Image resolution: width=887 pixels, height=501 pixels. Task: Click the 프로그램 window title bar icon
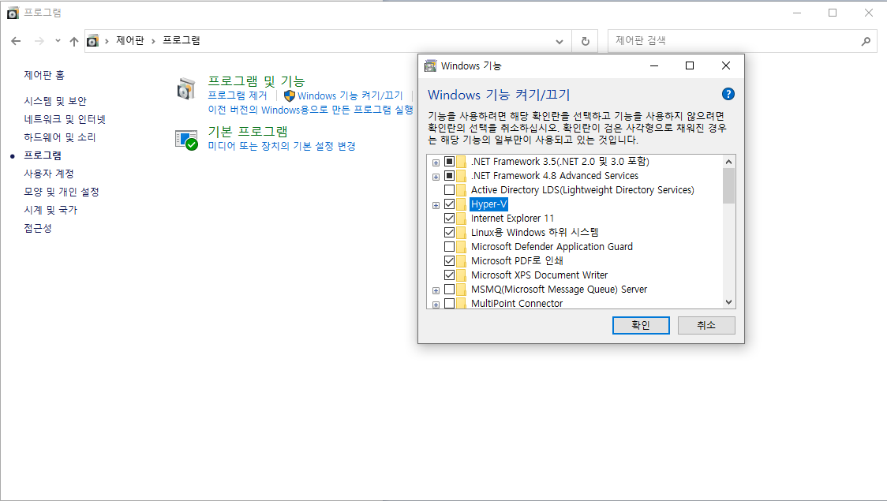point(13,13)
